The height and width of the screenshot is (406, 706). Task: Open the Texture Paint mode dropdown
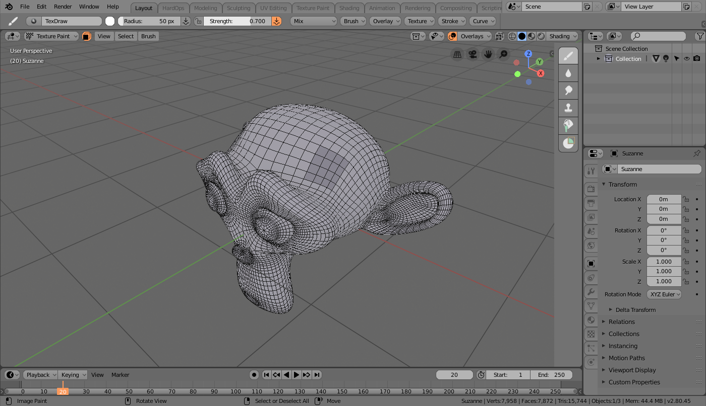click(51, 36)
